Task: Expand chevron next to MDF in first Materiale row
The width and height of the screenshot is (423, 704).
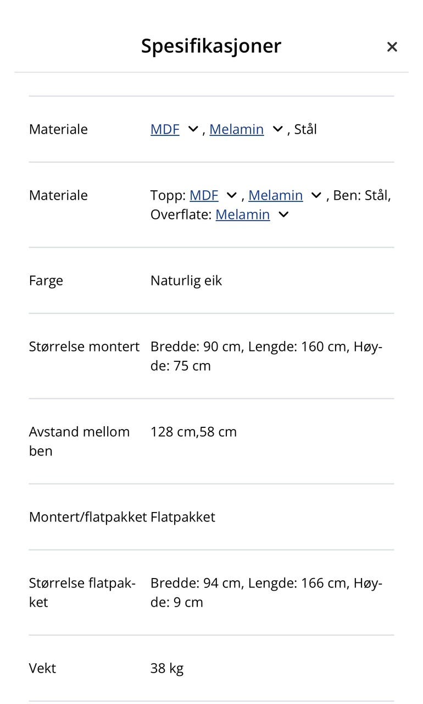Action: point(193,129)
